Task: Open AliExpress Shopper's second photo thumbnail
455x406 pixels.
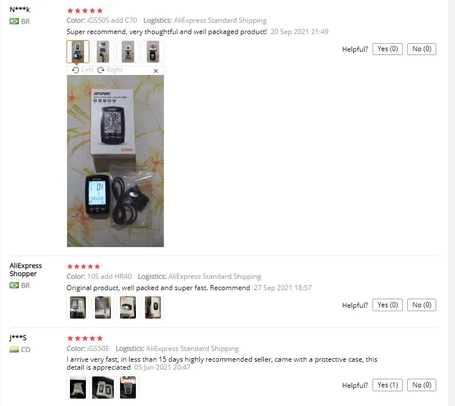Action: (103, 307)
